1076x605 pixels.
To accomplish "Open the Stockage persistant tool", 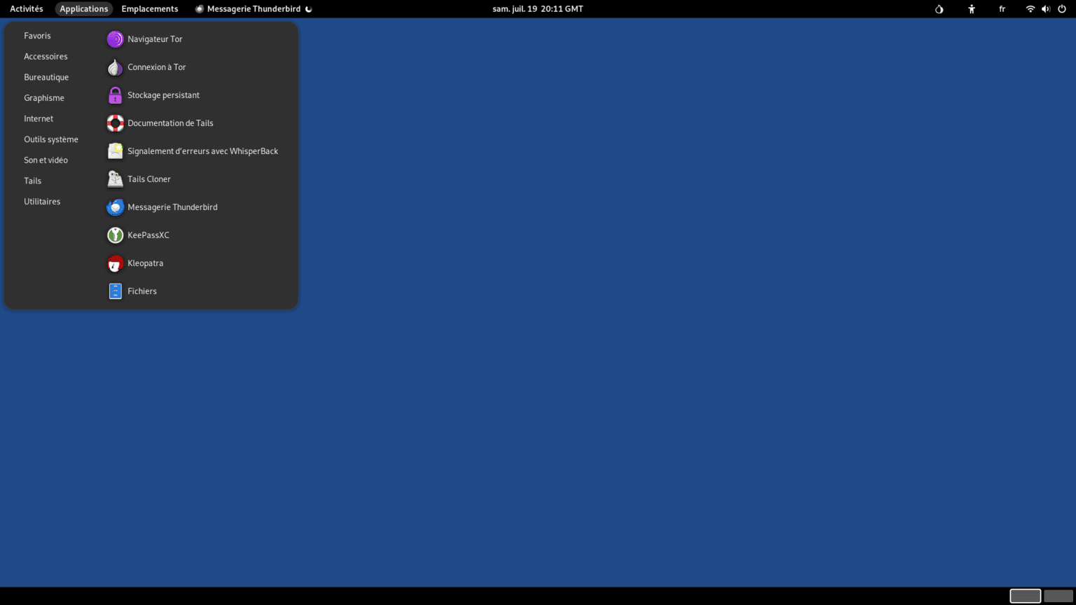I will (163, 95).
